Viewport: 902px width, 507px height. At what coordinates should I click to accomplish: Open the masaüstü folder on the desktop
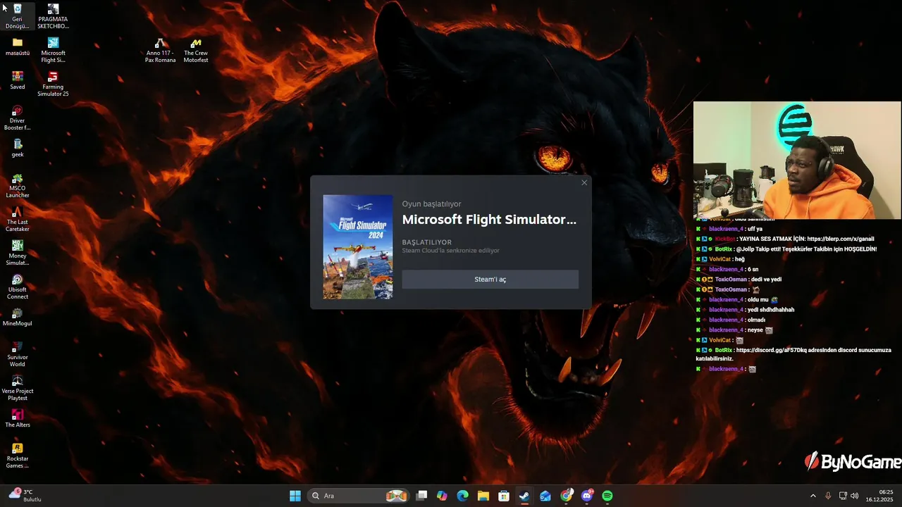coord(18,46)
